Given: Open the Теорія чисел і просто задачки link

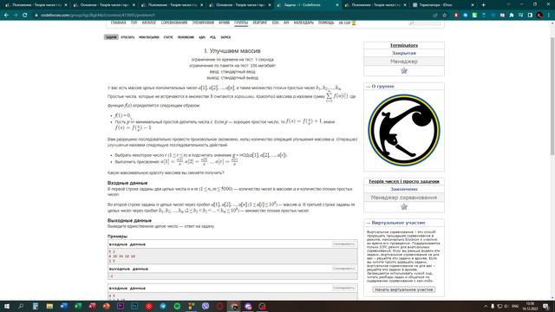Looking at the screenshot, I should (404, 181).
